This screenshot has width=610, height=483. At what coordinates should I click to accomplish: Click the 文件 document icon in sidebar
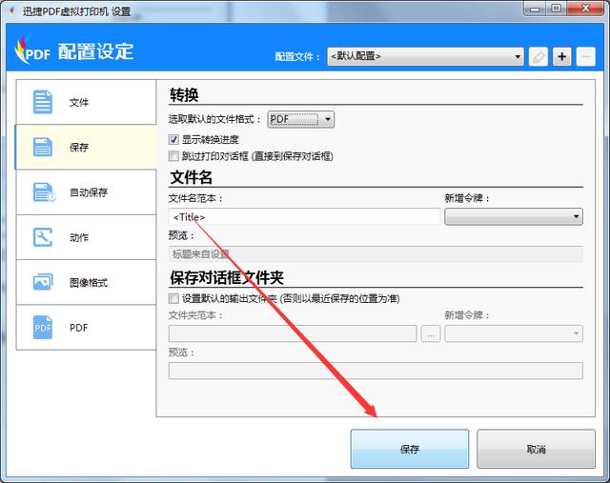coord(44,102)
